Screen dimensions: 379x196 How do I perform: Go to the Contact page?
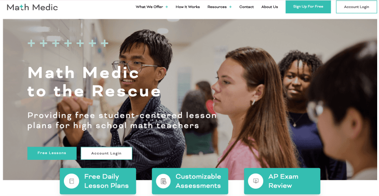pyautogui.click(x=246, y=7)
